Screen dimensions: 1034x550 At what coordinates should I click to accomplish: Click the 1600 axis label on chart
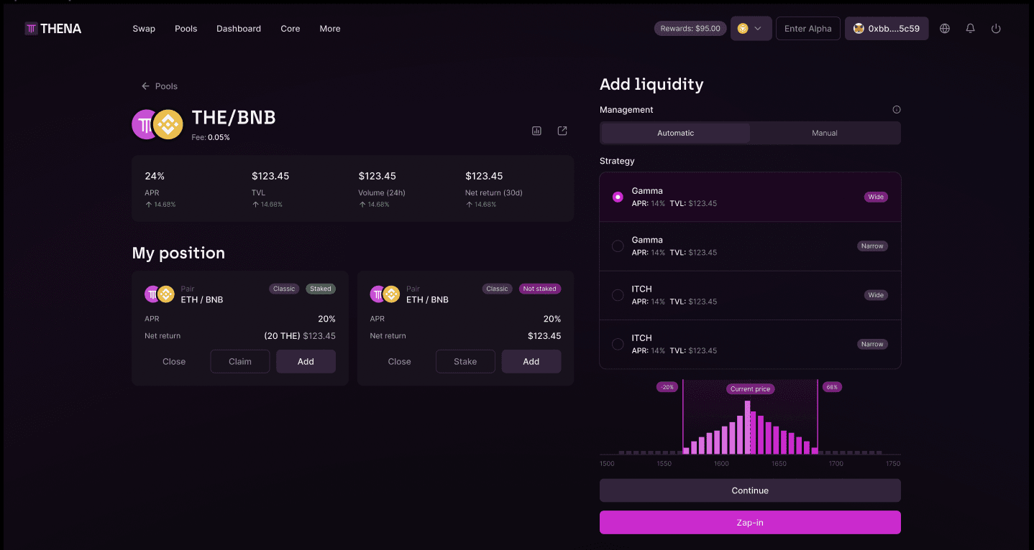click(721, 464)
